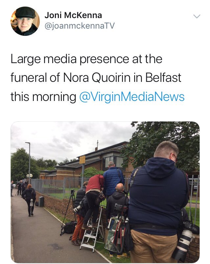This screenshot has width=210, height=264.
Task: Select the @joanmckennaTV handle
Action: pyautogui.click(x=80, y=26)
